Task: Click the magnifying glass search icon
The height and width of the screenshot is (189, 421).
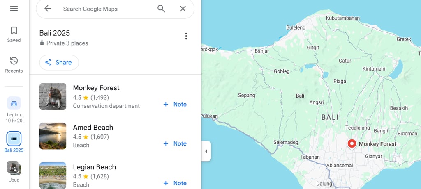Action: [x=161, y=9]
